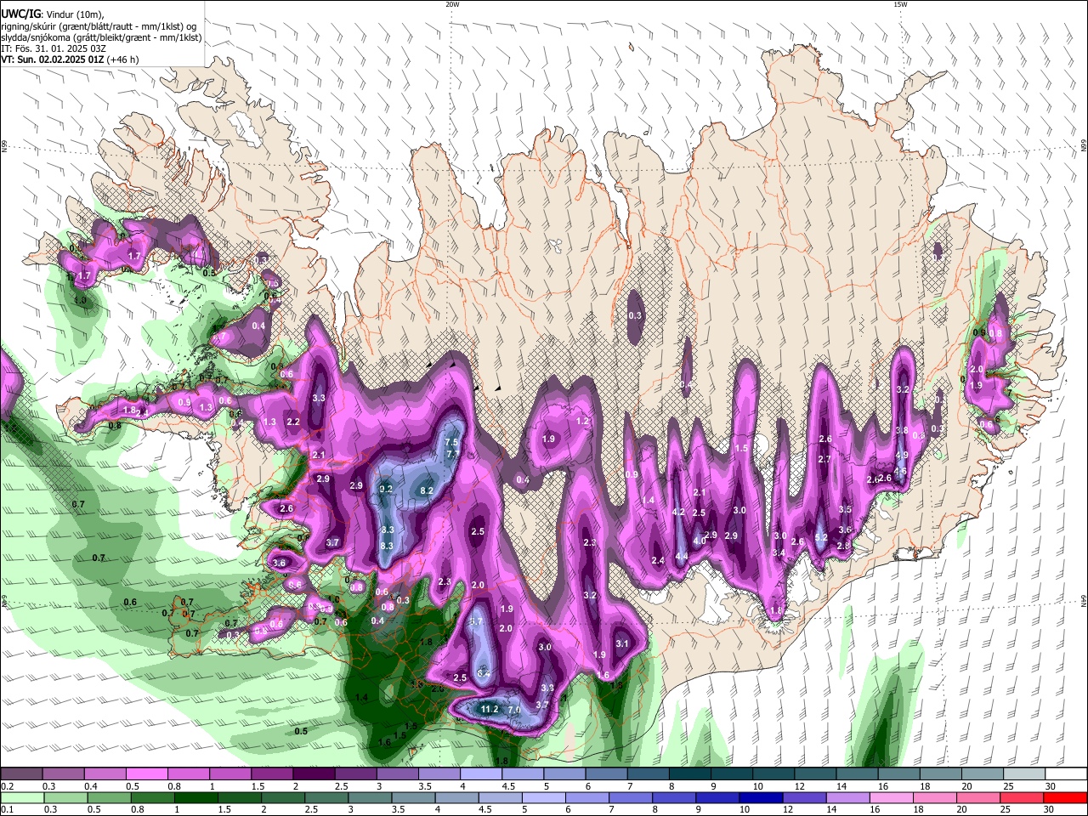Click the 2.2 precipitation value on the map
The height and width of the screenshot is (816, 1088).
pyautogui.click(x=293, y=422)
